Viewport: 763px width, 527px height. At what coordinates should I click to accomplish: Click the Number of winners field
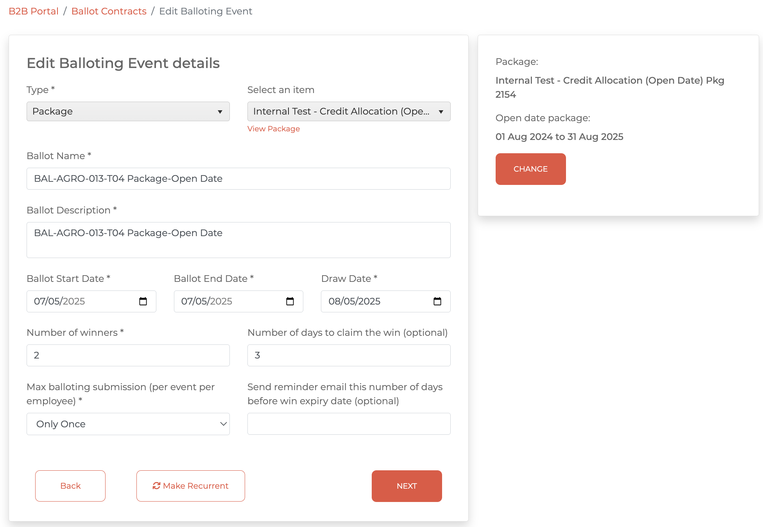click(x=128, y=355)
